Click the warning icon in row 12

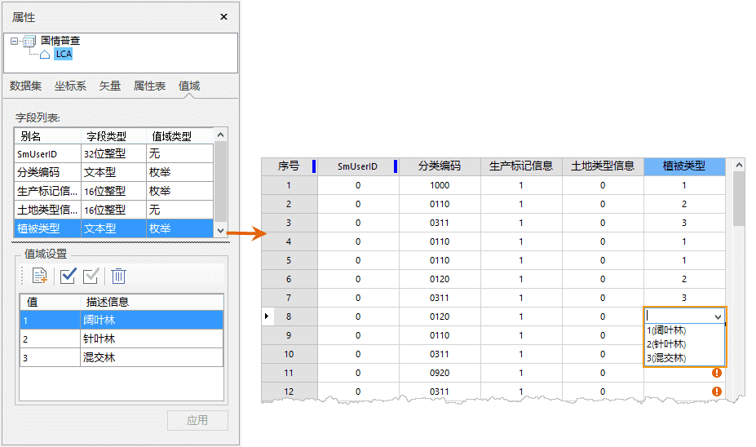(x=717, y=391)
